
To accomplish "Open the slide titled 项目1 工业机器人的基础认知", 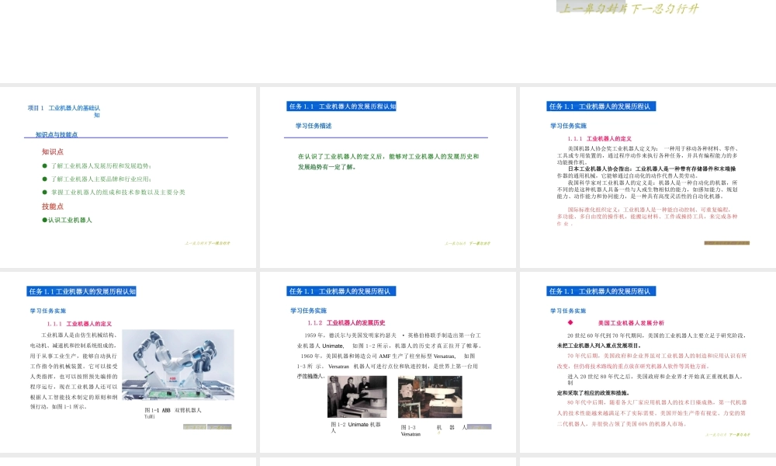I will 128,177.
